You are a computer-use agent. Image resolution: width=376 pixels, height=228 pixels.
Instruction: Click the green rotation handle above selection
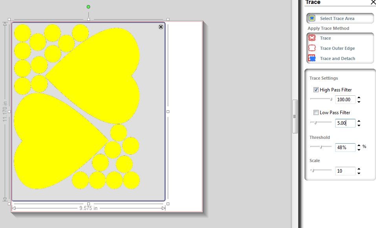pos(88,7)
